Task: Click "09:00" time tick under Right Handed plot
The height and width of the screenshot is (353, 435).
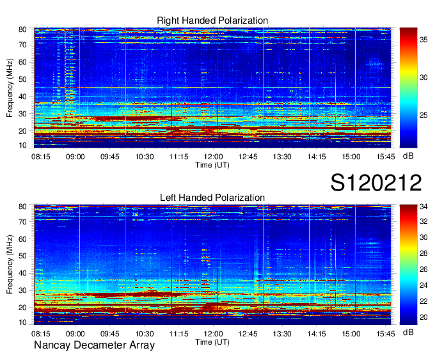Action: (x=75, y=157)
